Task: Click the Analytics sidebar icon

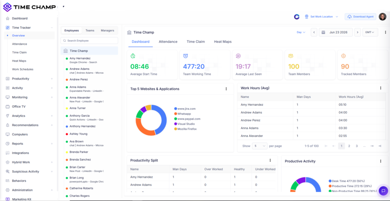Action: [x=7, y=116]
